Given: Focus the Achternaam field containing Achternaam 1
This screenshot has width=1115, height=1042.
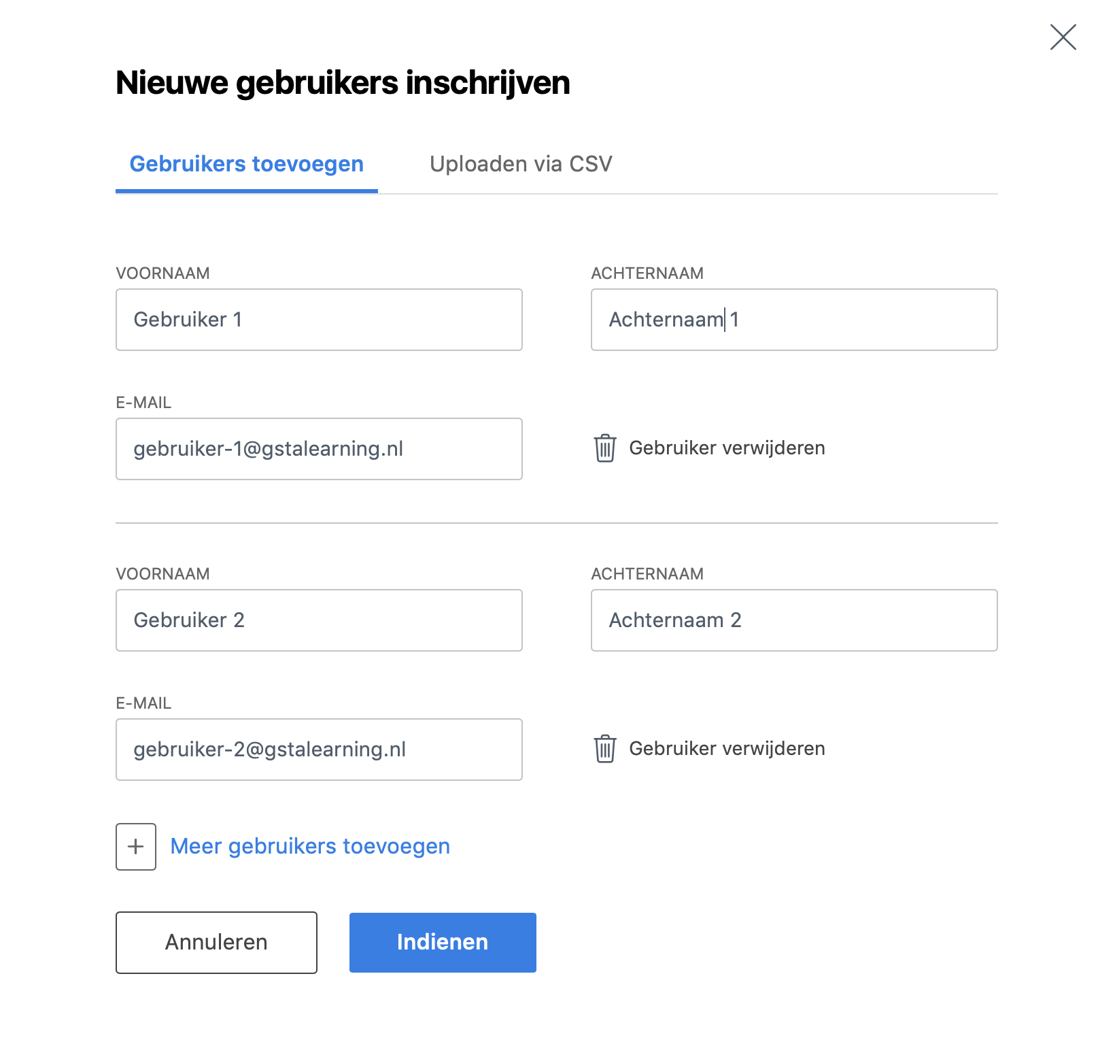Looking at the screenshot, I should point(794,320).
